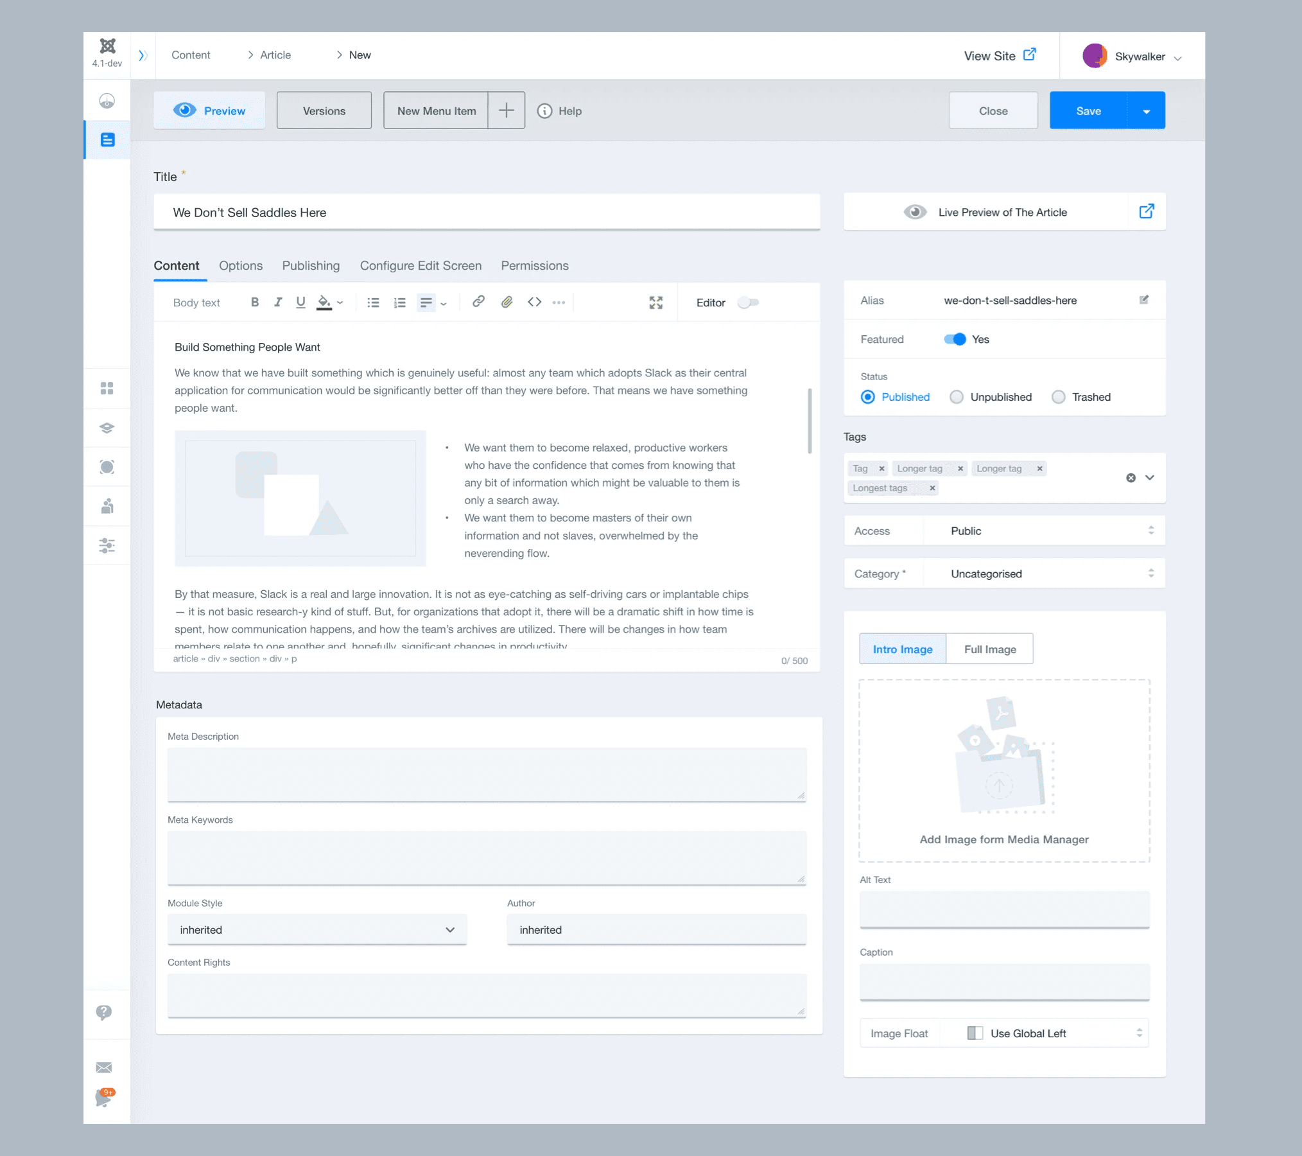Viewport: 1302px width, 1156px height.
Task: Toggle the Editor switch
Action: pyautogui.click(x=748, y=302)
